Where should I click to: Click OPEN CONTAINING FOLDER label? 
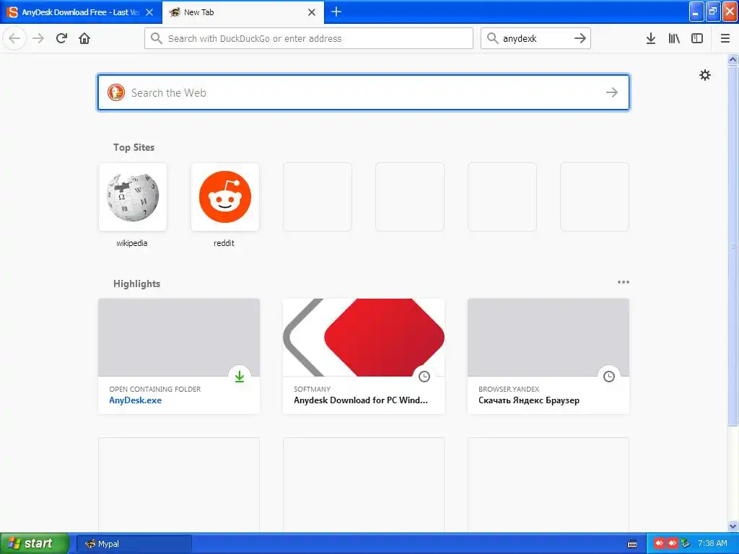click(155, 389)
